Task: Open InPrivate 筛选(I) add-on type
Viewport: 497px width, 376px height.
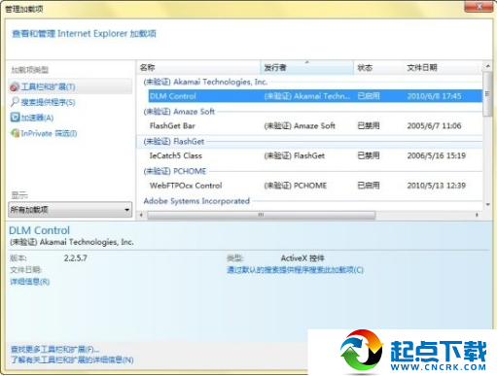Action: (x=49, y=133)
